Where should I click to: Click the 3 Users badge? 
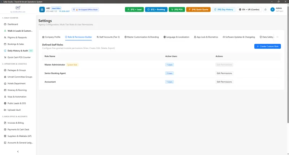point(169,74)
